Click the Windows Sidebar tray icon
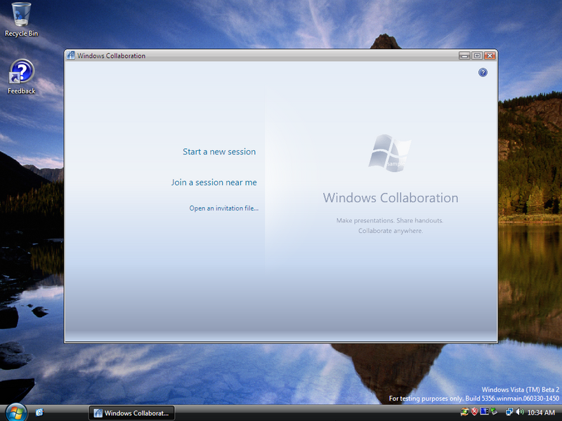Image resolution: width=562 pixels, height=421 pixels. [x=485, y=413]
